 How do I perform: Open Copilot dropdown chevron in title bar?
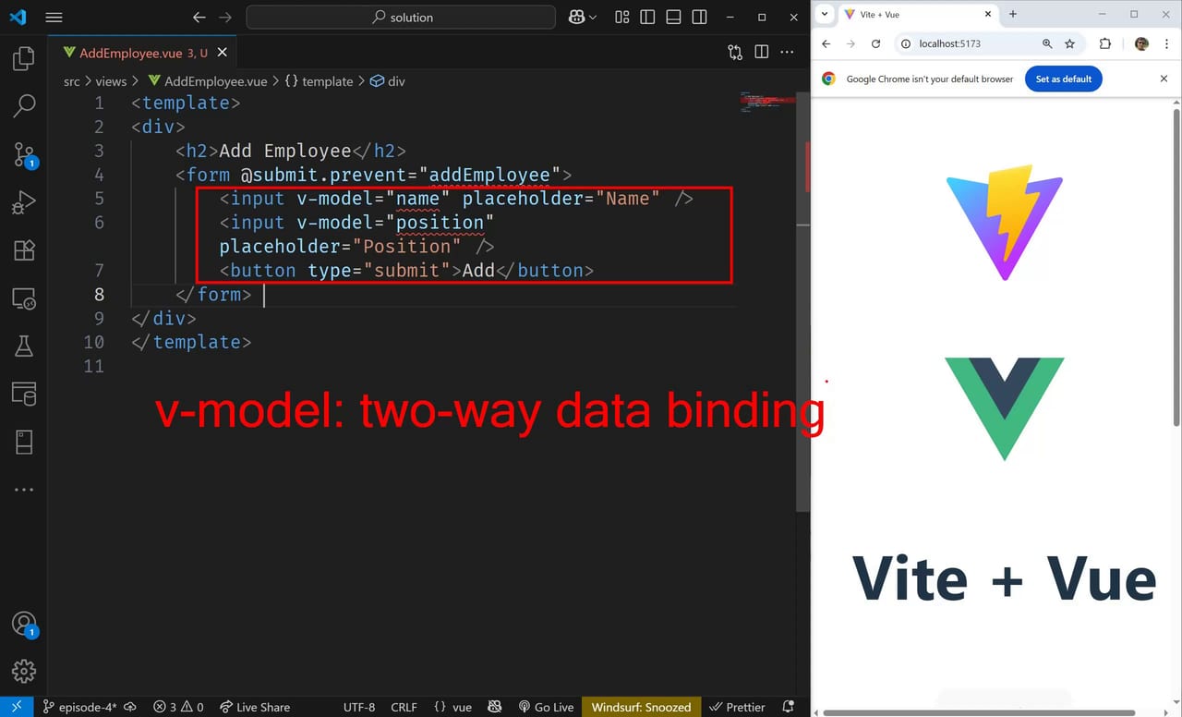[593, 17]
